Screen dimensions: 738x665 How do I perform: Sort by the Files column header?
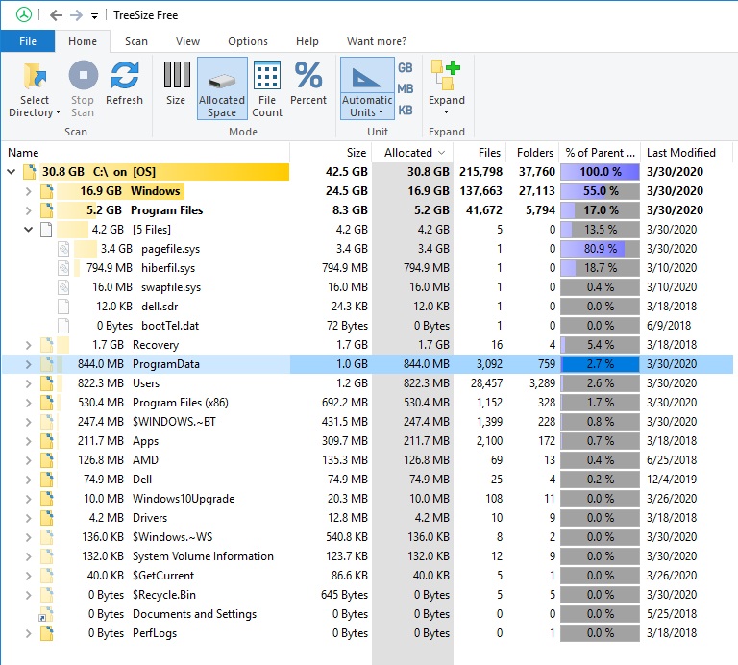(480, 153)
